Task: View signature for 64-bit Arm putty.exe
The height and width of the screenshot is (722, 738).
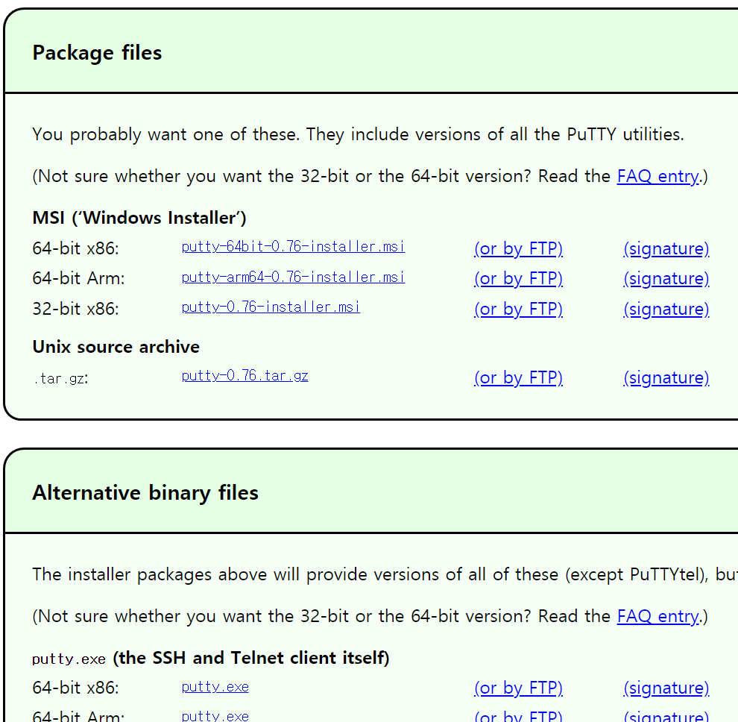Action: tap(666, 716)
